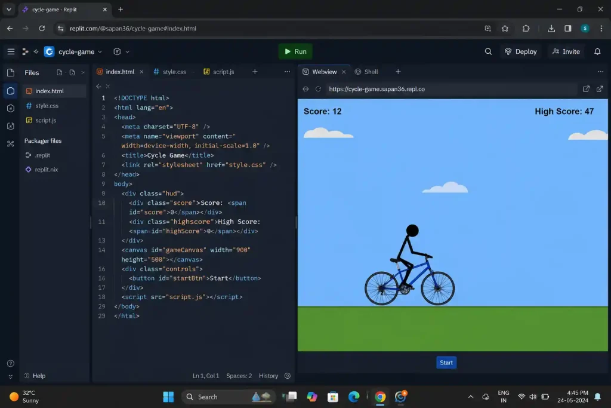Image resolution: width=611 pixels, height=408 pixels.
Task: Open the Chrome tab search dropdown arrow
Action: tap(8, 10)
